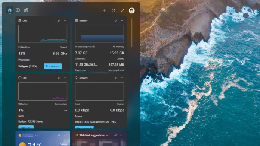
Task: Click the GPU widget header icon
Action: coord(20,78)
